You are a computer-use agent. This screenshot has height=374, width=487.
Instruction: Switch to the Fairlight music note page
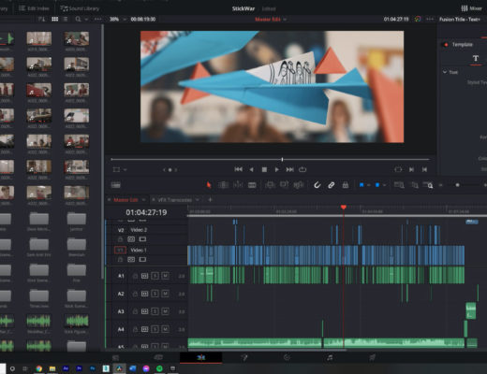tap(330, 357)
